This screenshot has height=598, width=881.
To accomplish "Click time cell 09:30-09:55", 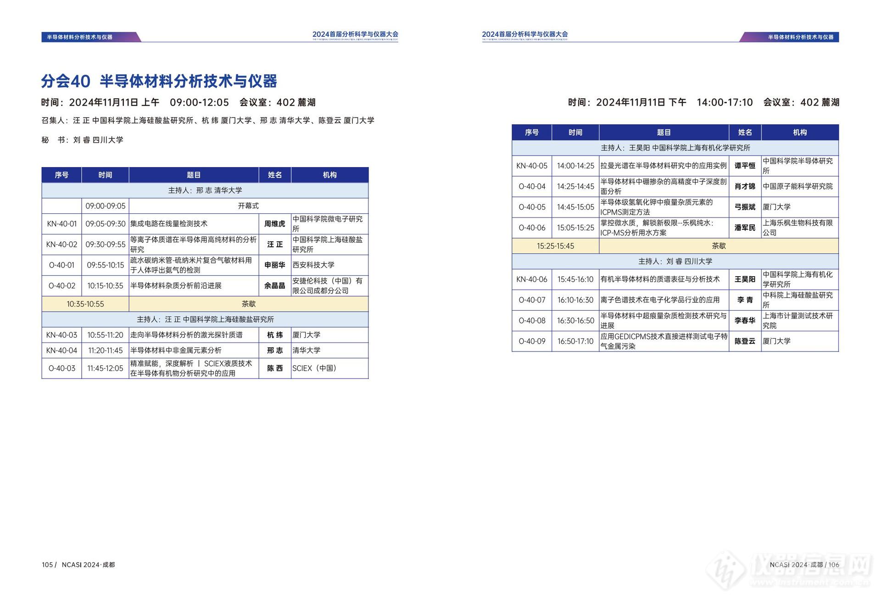I will [x=105, y=245].
